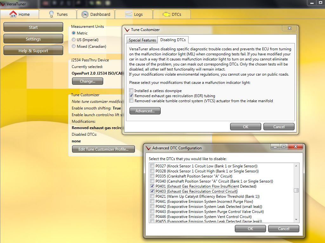Open Settings from the left panel
The width and height of the screenshot is (325, 243).
point(33,39)
